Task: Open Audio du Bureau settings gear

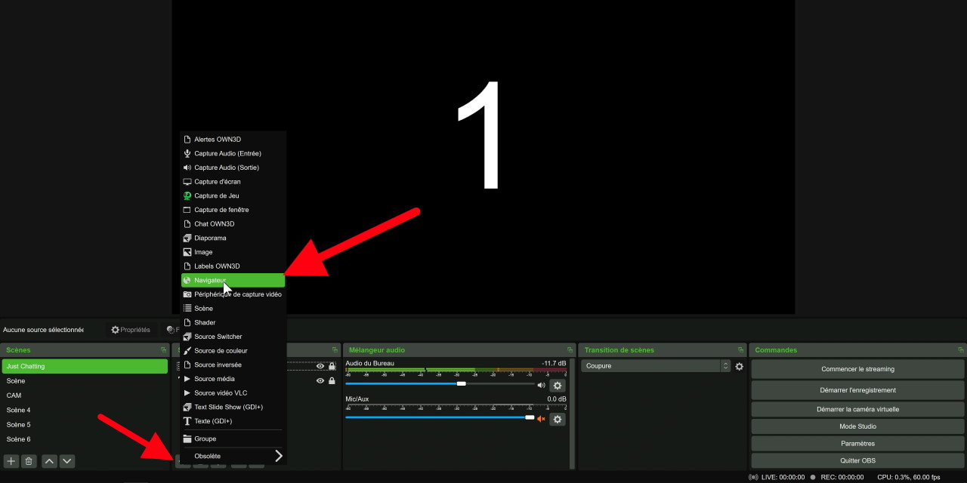Action: click(x=558, y=386)
